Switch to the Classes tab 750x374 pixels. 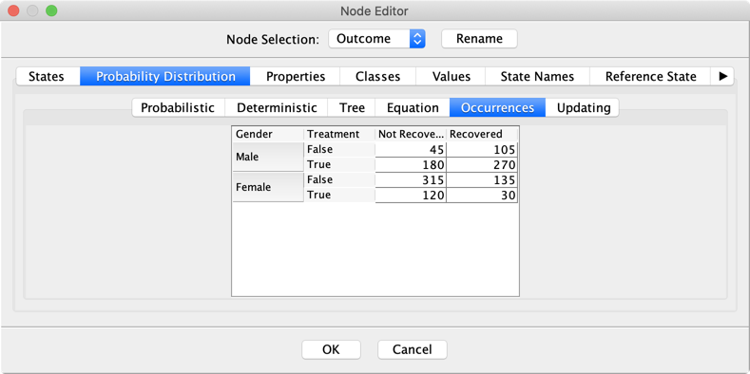pyautogui.click(x=378, y=77)
